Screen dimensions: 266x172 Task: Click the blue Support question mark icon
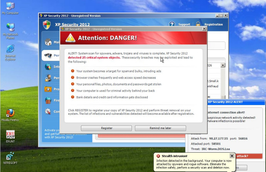172,24
